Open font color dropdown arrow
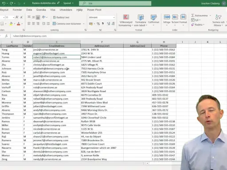 (x=22, y=23)
